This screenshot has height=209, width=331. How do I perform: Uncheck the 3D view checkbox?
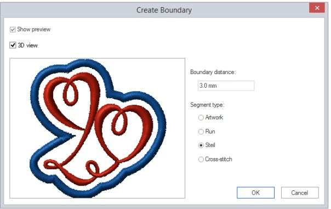point(13,45)
